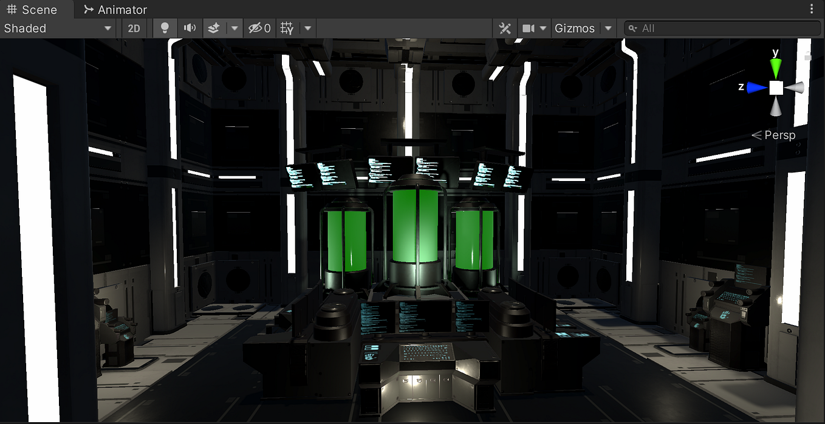
Task: Click the grid visibility icon
Action: (x=287, y=28)
